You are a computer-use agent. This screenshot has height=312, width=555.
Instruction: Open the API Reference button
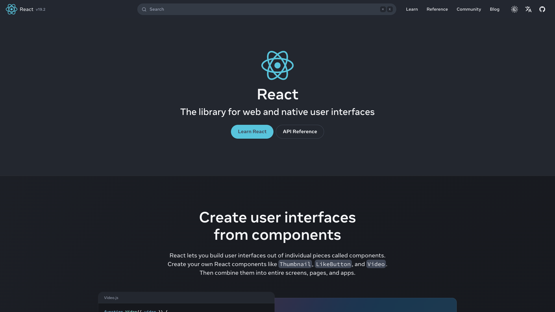[x=300, y=131]
